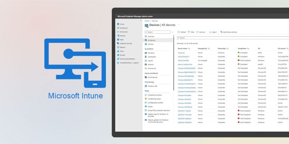Open Users in the left navigation
This screenshot has height=144, width=289.
[x=121, y=51]
